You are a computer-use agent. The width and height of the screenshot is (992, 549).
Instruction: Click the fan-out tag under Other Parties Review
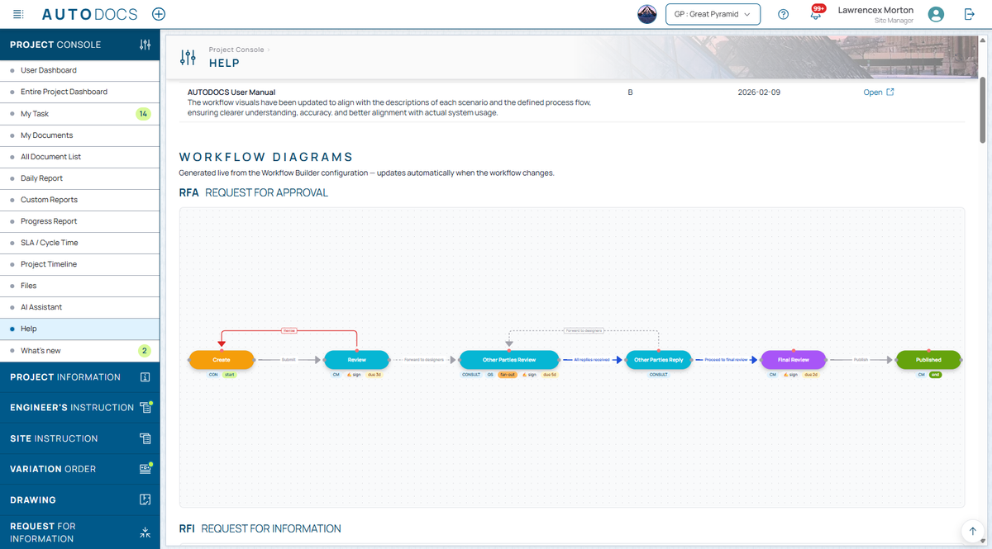[508, 375]
